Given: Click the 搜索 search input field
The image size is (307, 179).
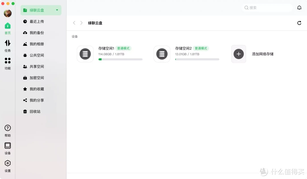Looking at the screenshot, I should (267, 8).
